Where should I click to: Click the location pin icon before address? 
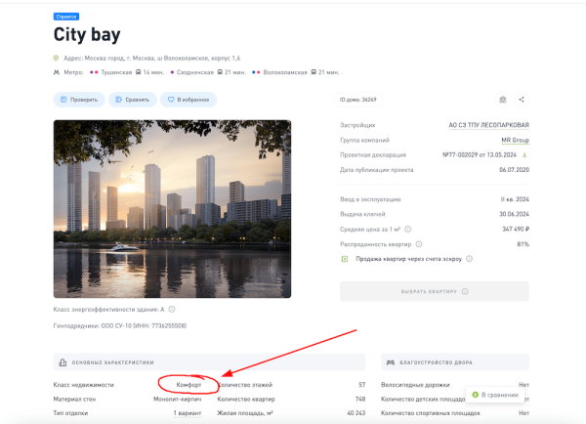57,58
